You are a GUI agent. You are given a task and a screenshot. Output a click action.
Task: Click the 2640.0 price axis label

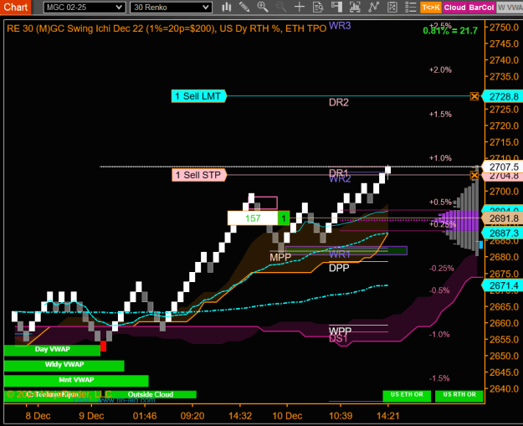pos(504,388)
